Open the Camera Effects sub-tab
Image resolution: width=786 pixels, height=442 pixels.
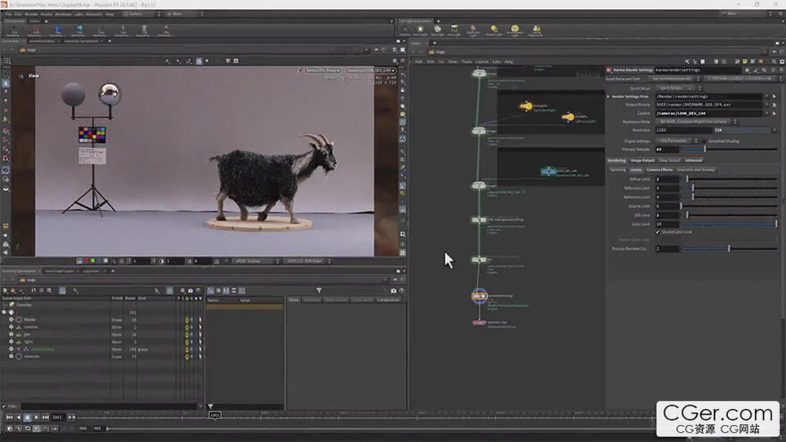(x=660, y=169)
